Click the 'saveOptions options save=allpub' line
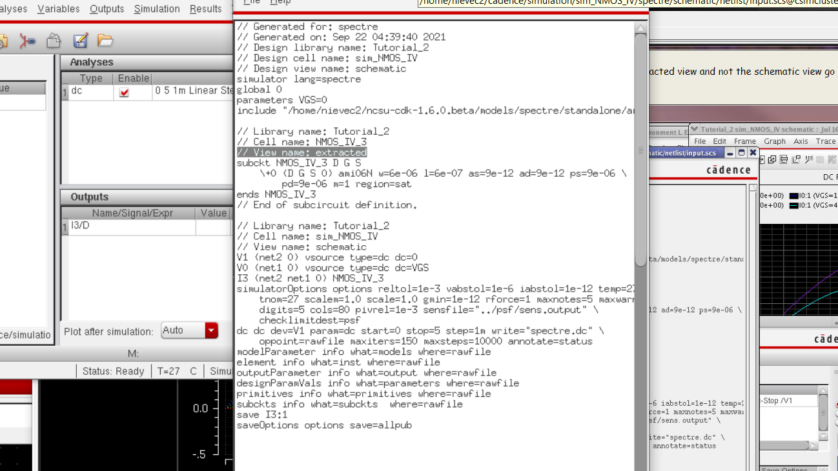The height and width of the screenshot is (471, 838). pyautogui.click(x=324, y=425)
